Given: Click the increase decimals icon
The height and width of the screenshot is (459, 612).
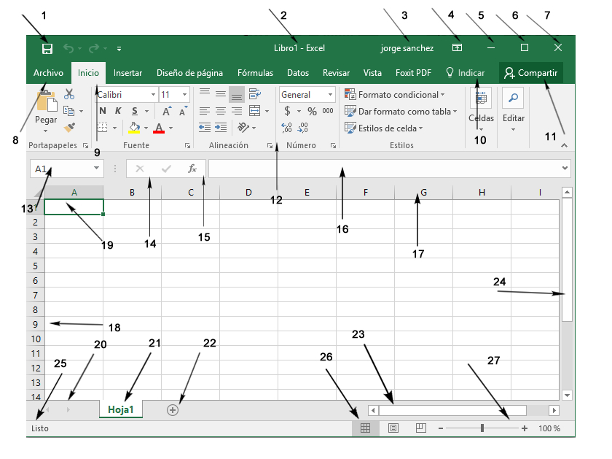Looking at the screenshot, I should pyautogui.click(x=285, y=126).
